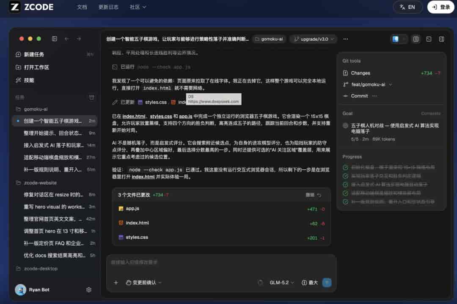Click the wand icon beside 技能
This screenshot has width=457, height=304.
coord(18,80)
